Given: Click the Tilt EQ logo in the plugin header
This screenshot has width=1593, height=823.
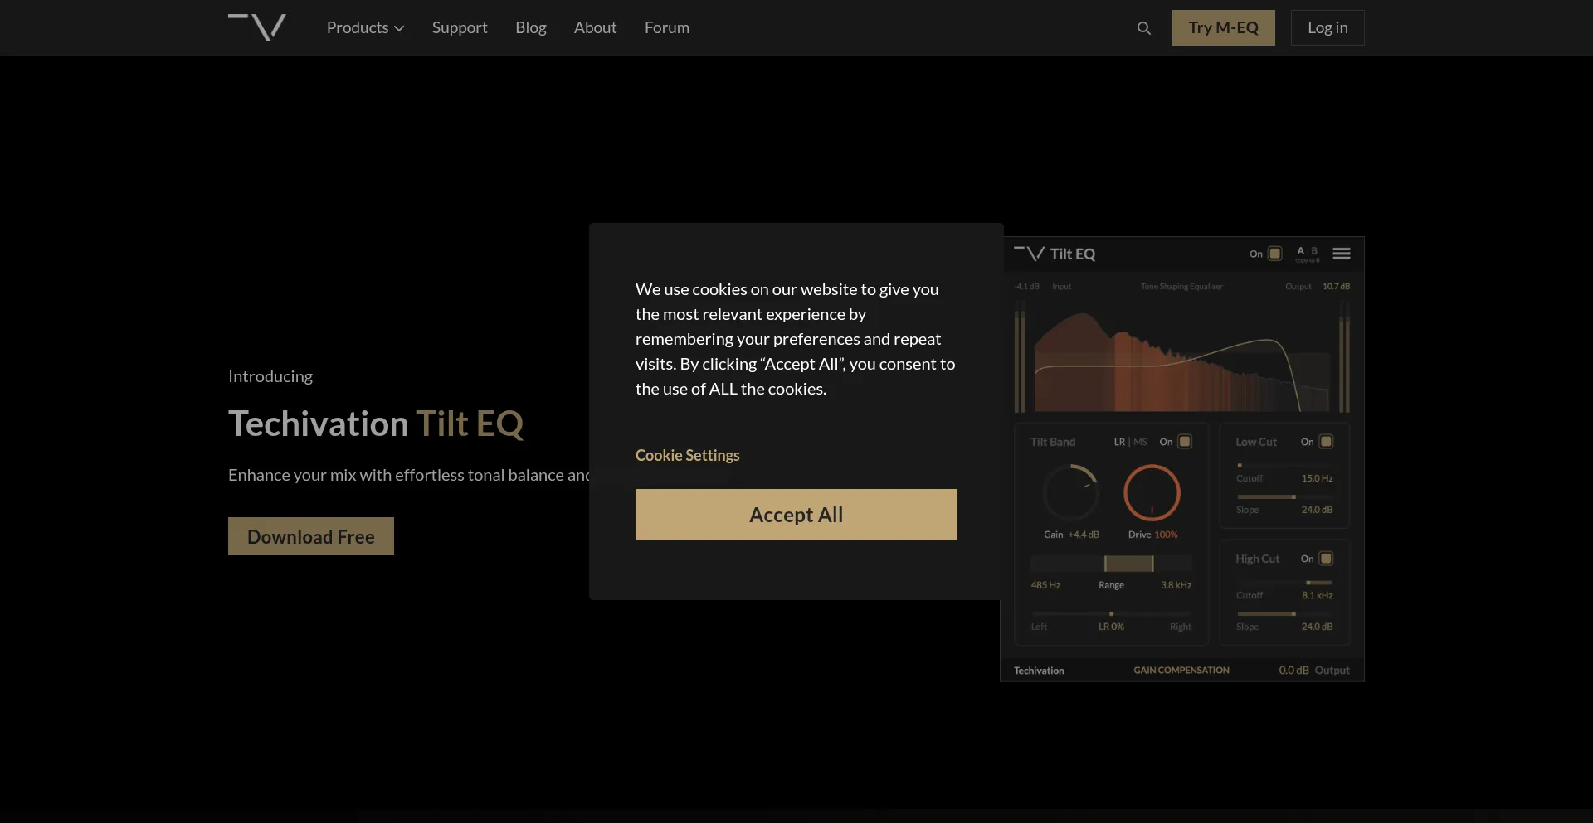Looking at the screenshot, I should pyautogui.click(x=1055, y=254).
